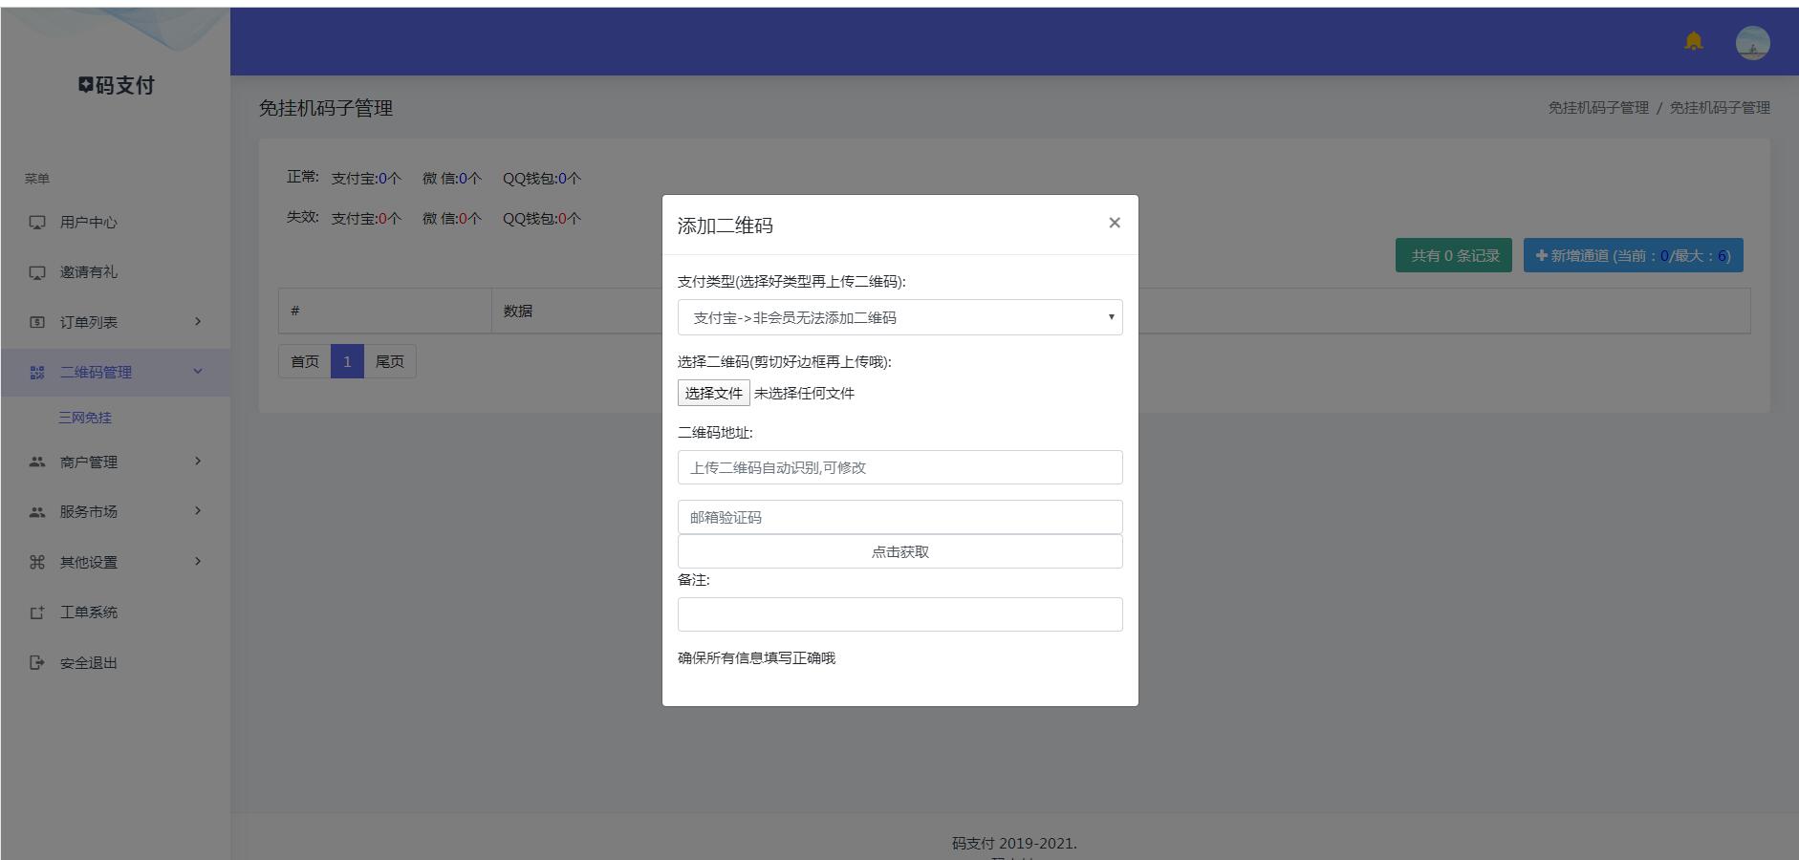This screenshot has width=1799, height=860.
Task: Click the 用户中心 monitor icon
Action: coord(37,223)
